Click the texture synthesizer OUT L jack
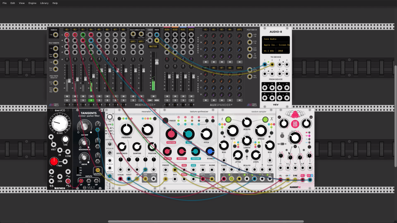 click(x=203, y=179)
